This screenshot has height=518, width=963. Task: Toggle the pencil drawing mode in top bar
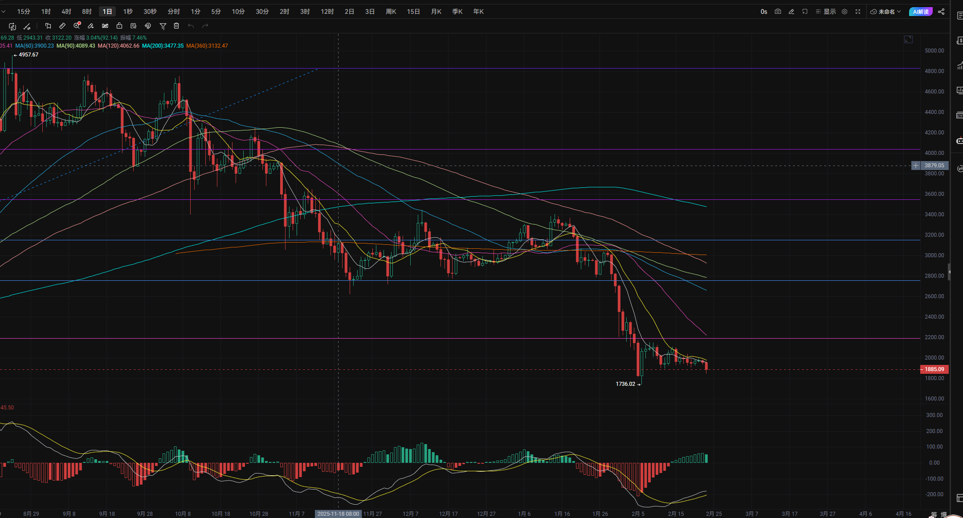[x=792, y=12]
